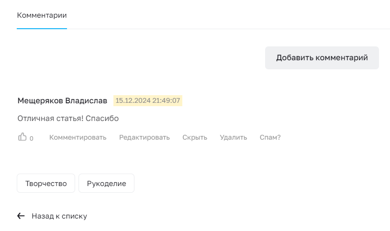Image resolution: width=390 pixels, height=231 pixels.
Task: Like the comment with the thumbs-up icon
Action: [22, 137]
